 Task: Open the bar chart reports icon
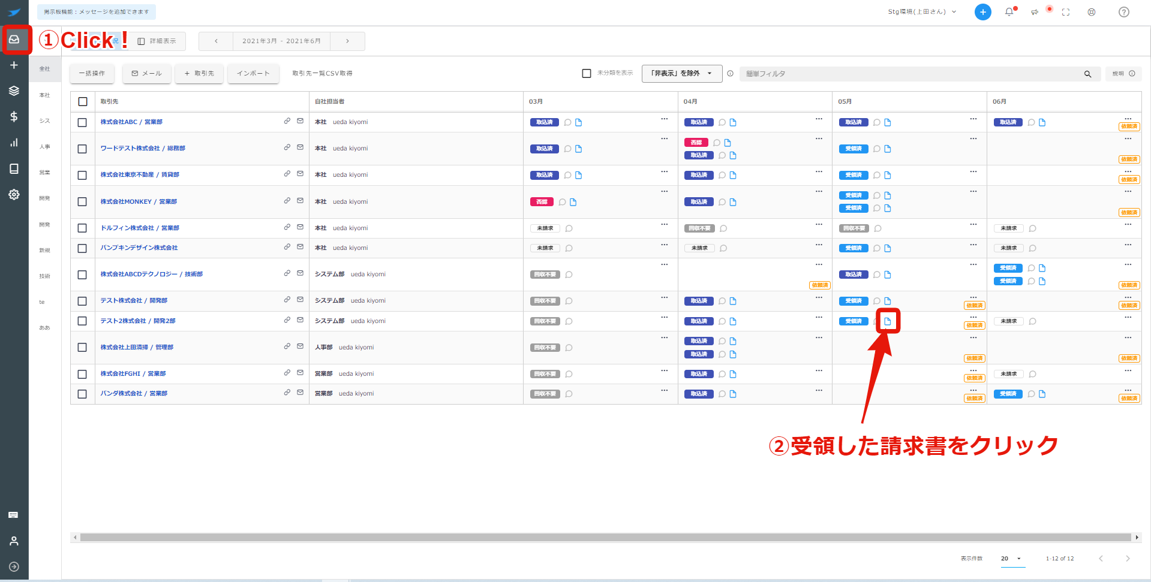coord(14,143)
